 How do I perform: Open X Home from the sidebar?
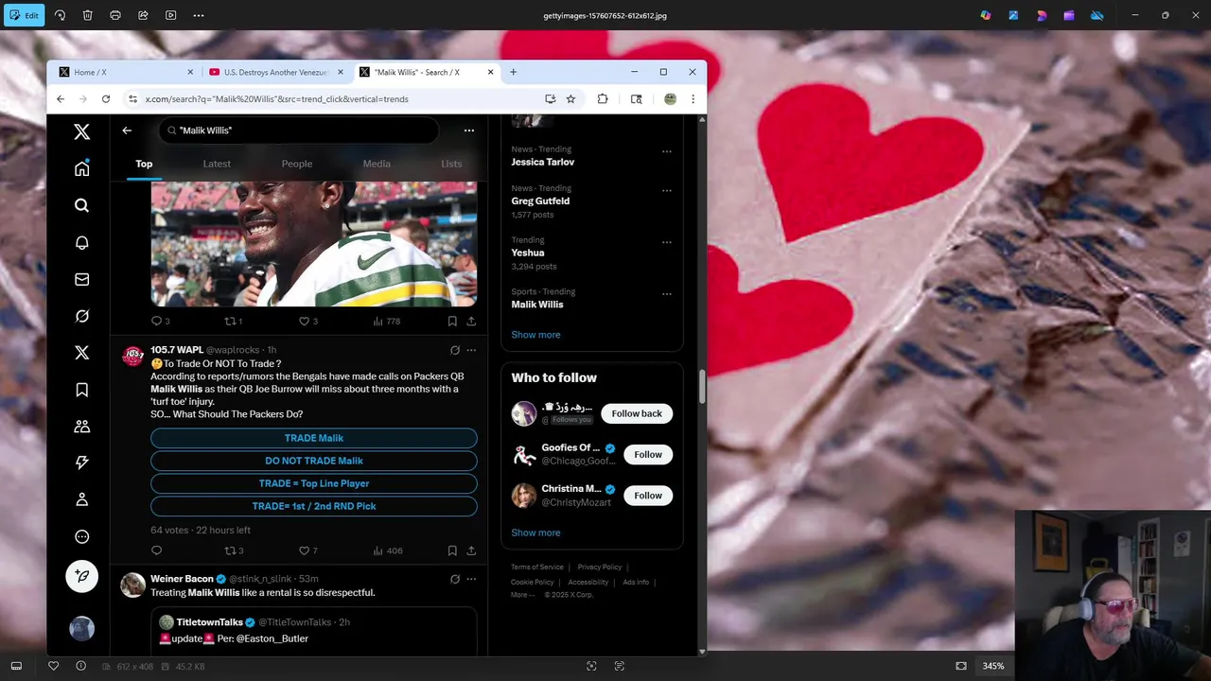coord(82,168)
